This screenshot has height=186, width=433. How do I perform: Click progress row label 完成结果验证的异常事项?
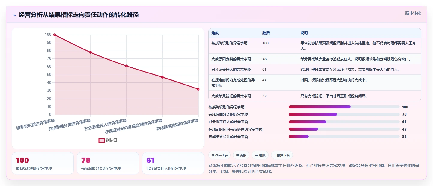pos(228,137)
